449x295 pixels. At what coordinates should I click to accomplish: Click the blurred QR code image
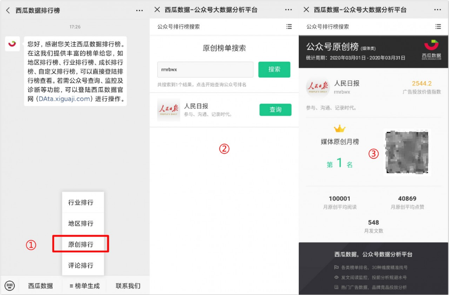pos(407,152)
